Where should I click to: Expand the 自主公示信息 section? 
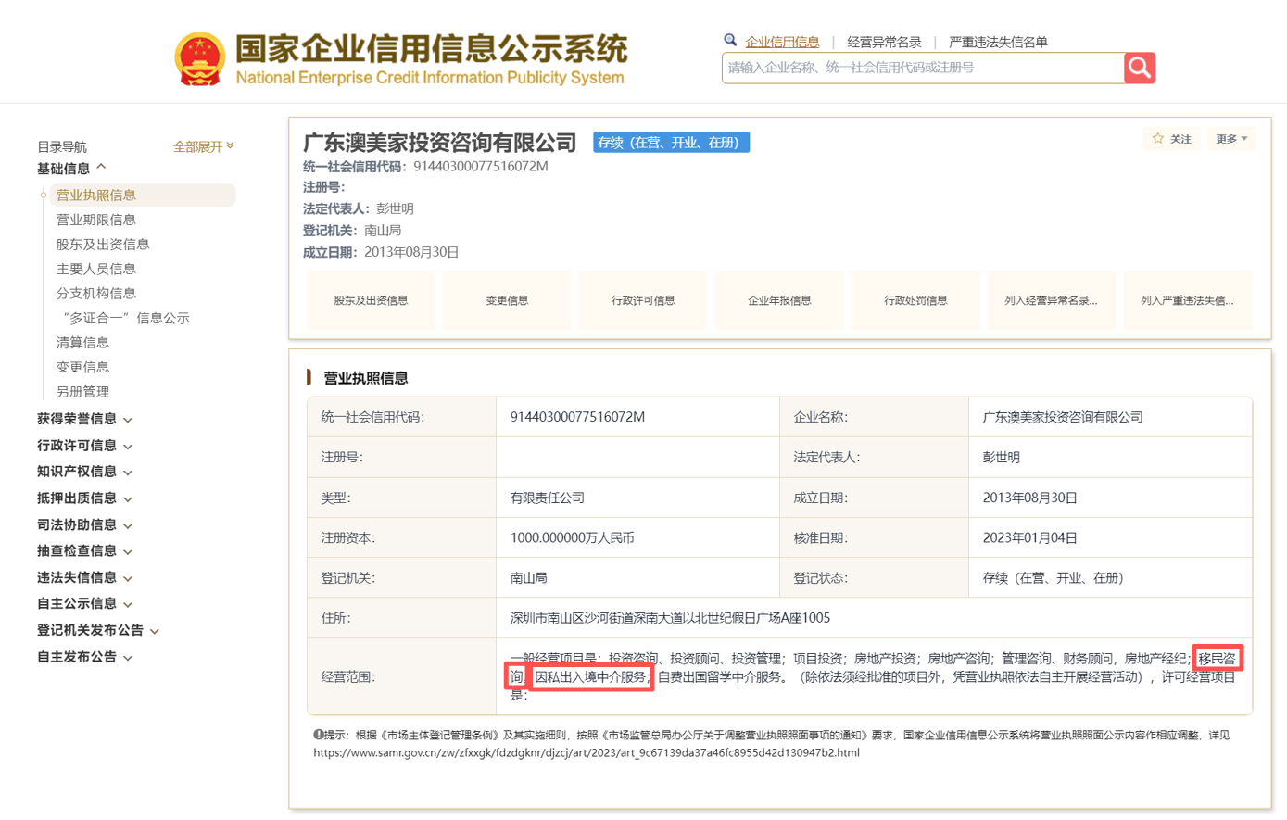tap(84, 603)
